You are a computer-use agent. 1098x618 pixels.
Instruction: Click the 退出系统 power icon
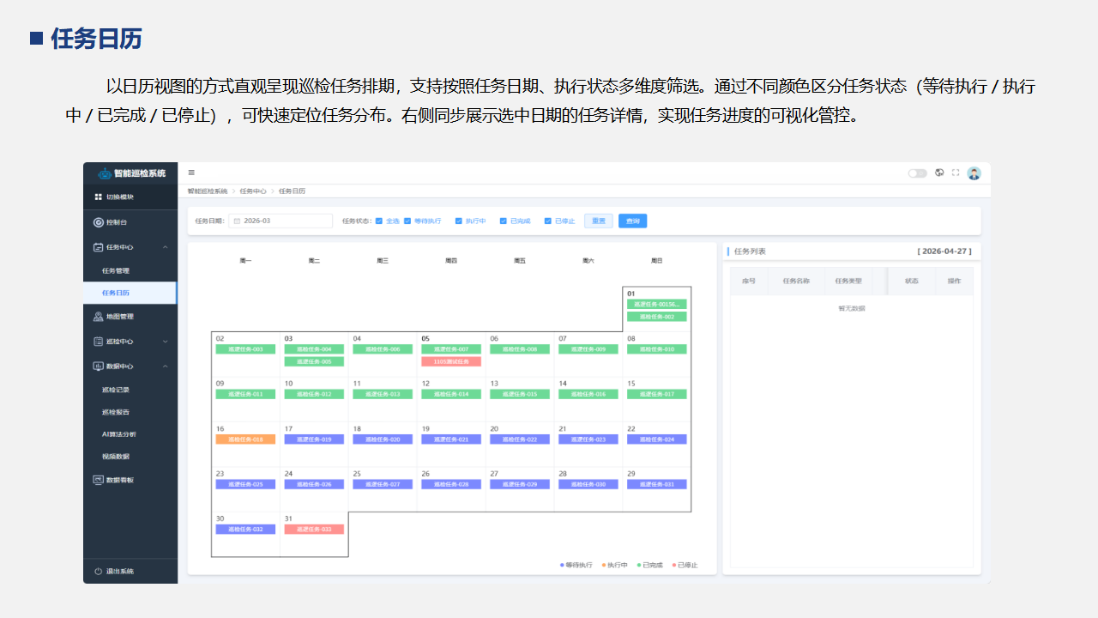click(99, 572)
